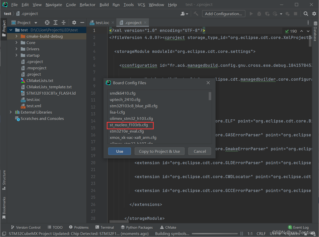Screen dimensions: 319x237
Task: Click the Select Opened File target icon
Action: [47, 23]
